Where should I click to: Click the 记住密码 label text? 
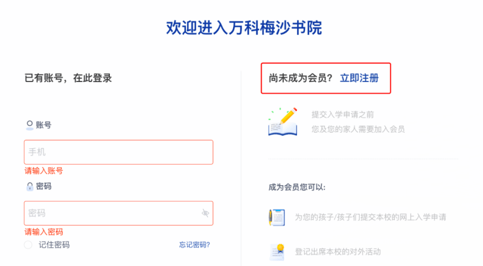click(54, 245)
